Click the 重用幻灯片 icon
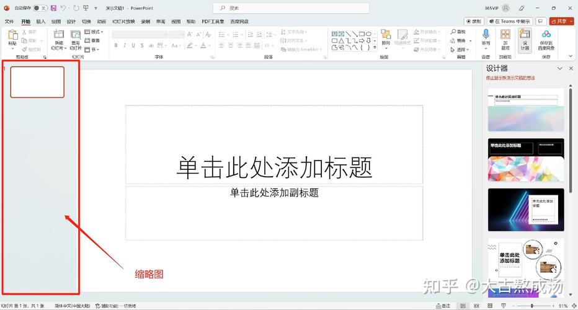 [76, 35]
